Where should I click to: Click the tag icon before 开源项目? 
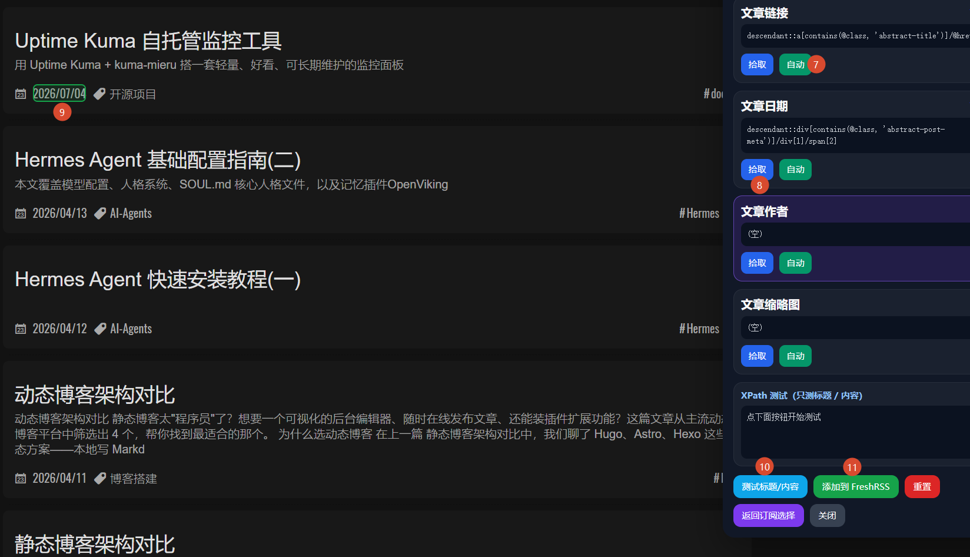[99, 94]
